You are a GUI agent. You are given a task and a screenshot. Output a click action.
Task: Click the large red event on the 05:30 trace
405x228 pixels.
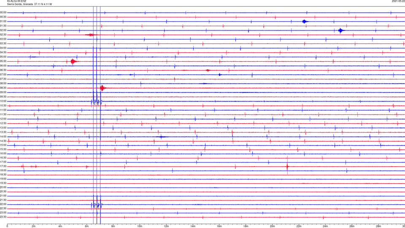[73, 62]
